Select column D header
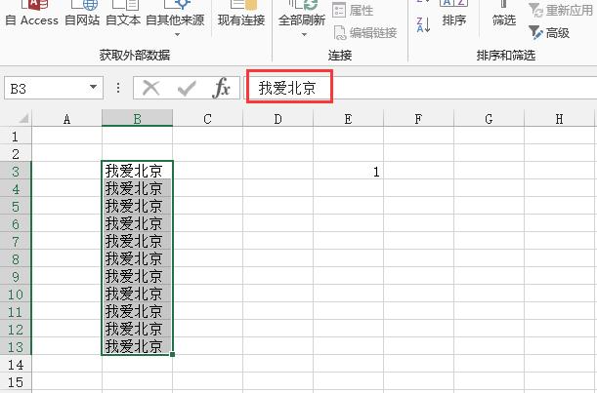The image size is (597, 393). (277, 119)
